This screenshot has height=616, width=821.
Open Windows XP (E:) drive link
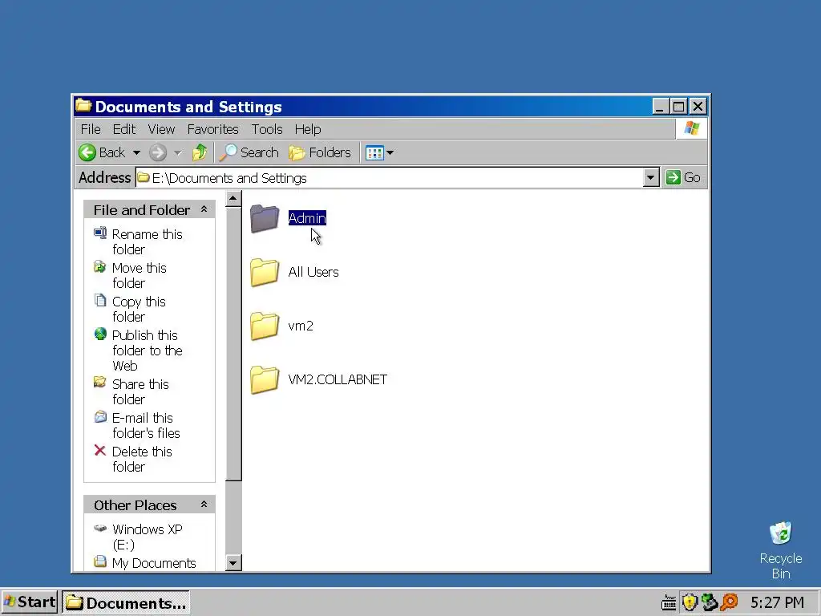pyautogui.click(x=148, y=537)
